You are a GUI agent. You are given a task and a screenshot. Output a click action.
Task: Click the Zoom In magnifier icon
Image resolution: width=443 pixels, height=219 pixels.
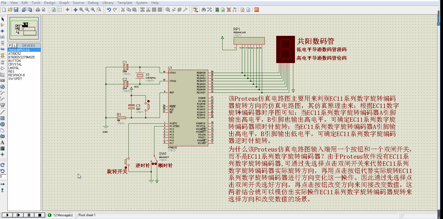point(81,10)
